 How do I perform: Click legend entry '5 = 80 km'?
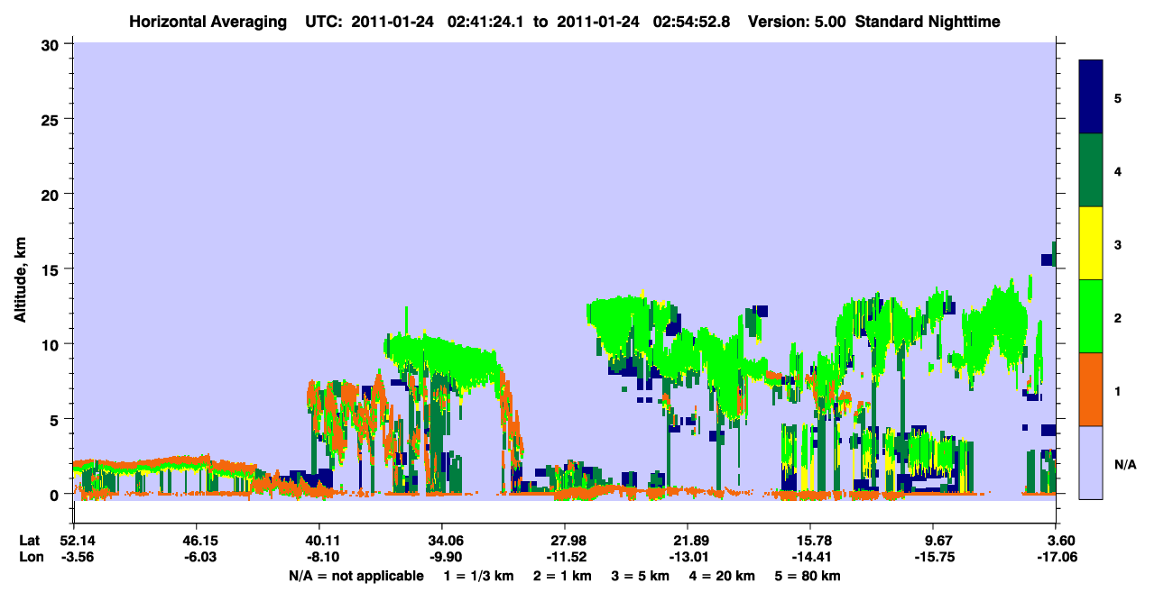[x=808, y=576]
